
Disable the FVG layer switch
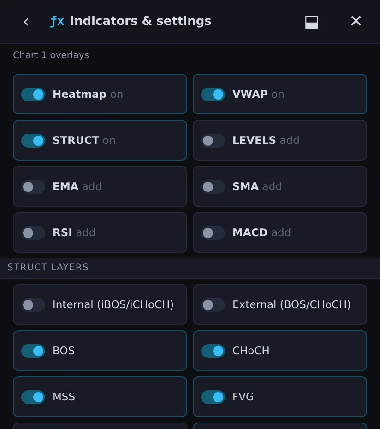coord(213,397)
